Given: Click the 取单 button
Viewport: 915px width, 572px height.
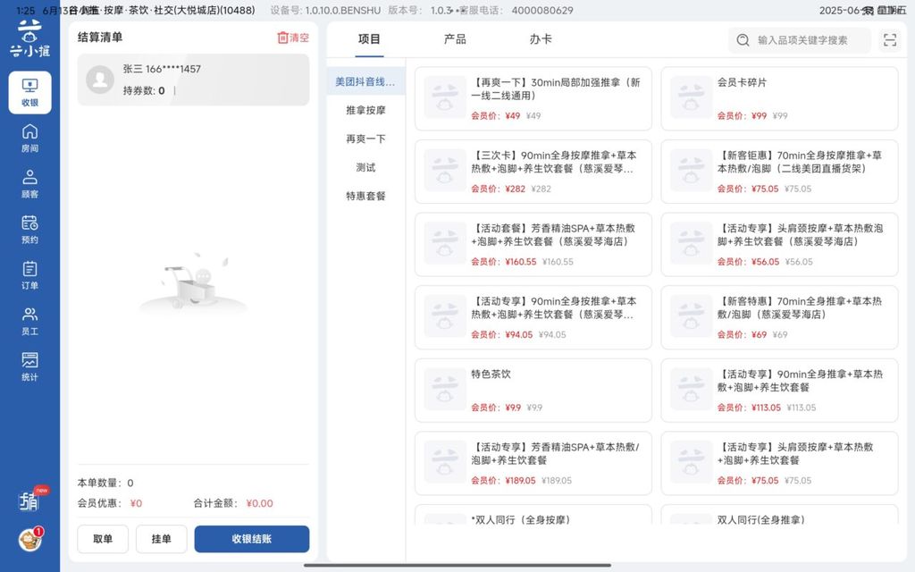Looking at the screenshot, I should (x=103, y=539).
